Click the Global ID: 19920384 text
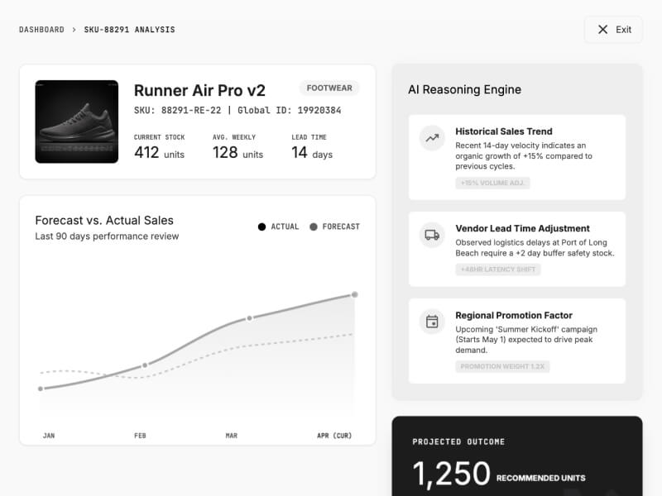The image size is (662, 496). [289, 111]
